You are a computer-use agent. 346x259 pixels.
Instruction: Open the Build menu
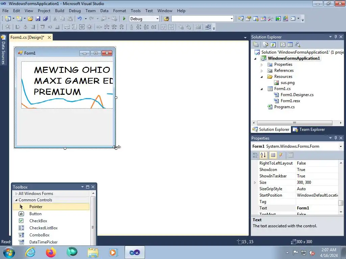coord(59,10)
